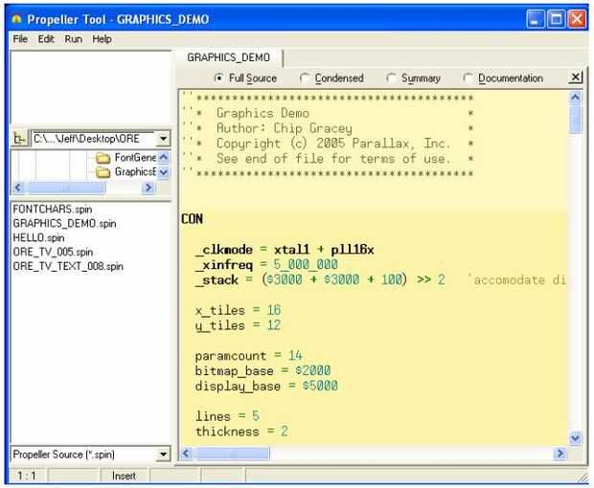
Task: Click the _xinfreq value 5_000_000
Action: [x=306, y=265]
